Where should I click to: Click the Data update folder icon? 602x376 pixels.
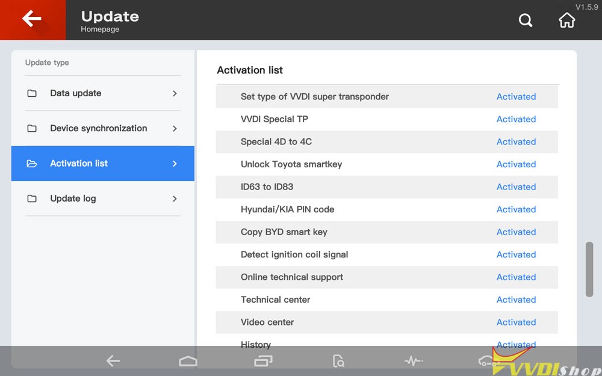pos(32,93)
